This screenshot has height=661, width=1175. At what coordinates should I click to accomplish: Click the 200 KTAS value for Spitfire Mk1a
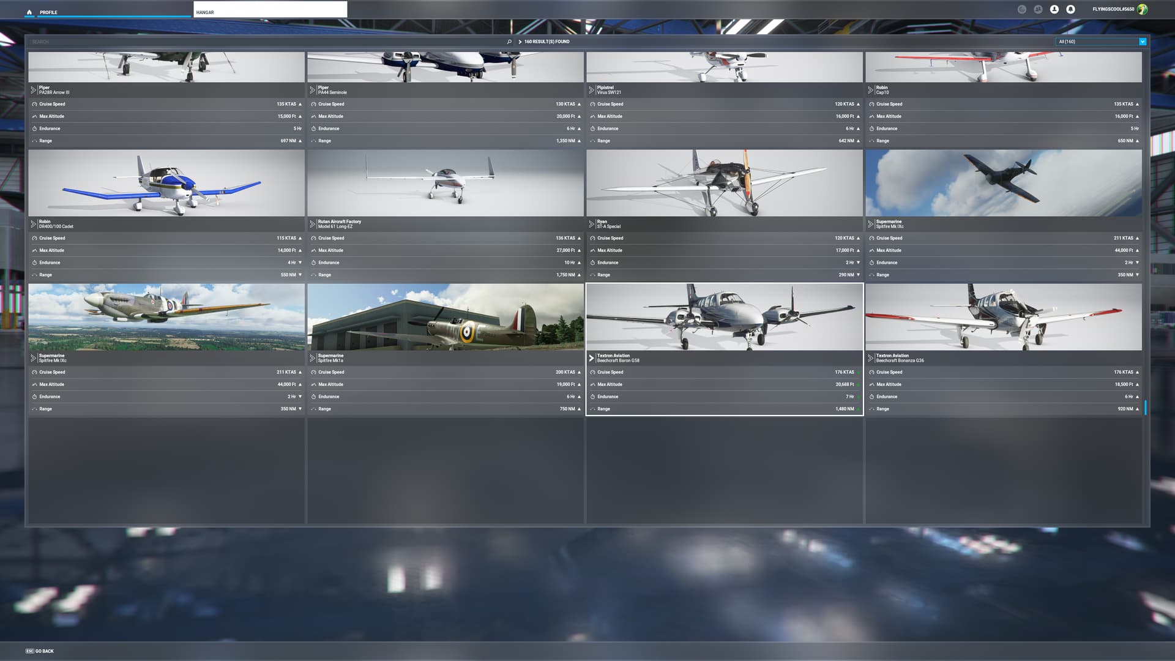pos(565,372)
